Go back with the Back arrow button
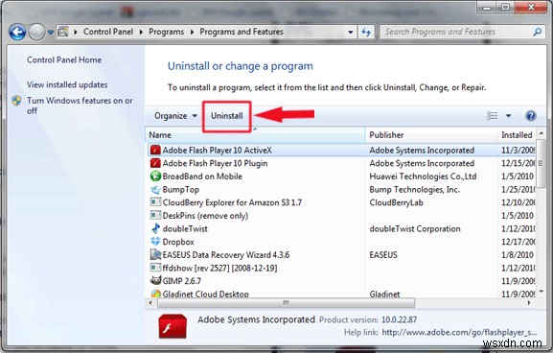Image resolution: width=553 pixels, height=353 pixels. click(x=17, y=32)
